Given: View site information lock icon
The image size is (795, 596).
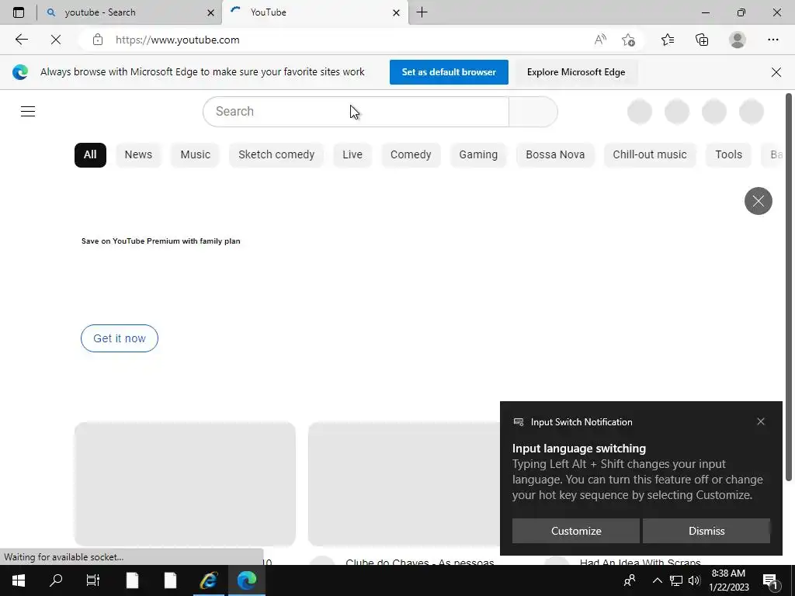Looking at the screenshot, I should pyautogui.click(x=98, y=40).
